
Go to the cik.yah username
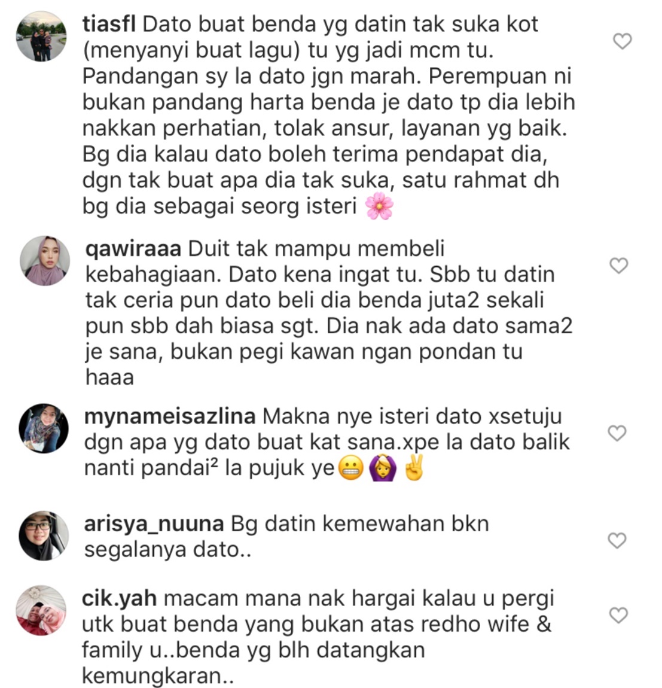[120, 598]
